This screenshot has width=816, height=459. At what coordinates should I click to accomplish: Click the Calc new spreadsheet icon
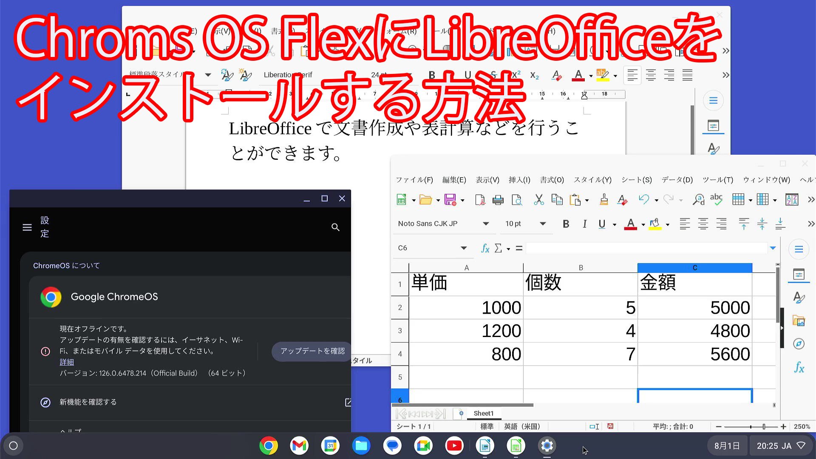click(401, 200)
